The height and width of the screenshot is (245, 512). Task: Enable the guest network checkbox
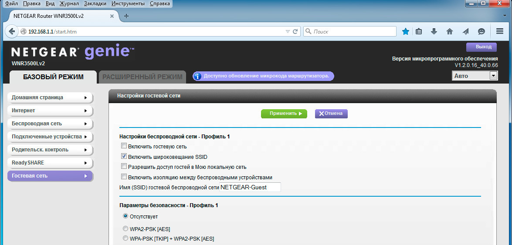[x=124, y=146]
